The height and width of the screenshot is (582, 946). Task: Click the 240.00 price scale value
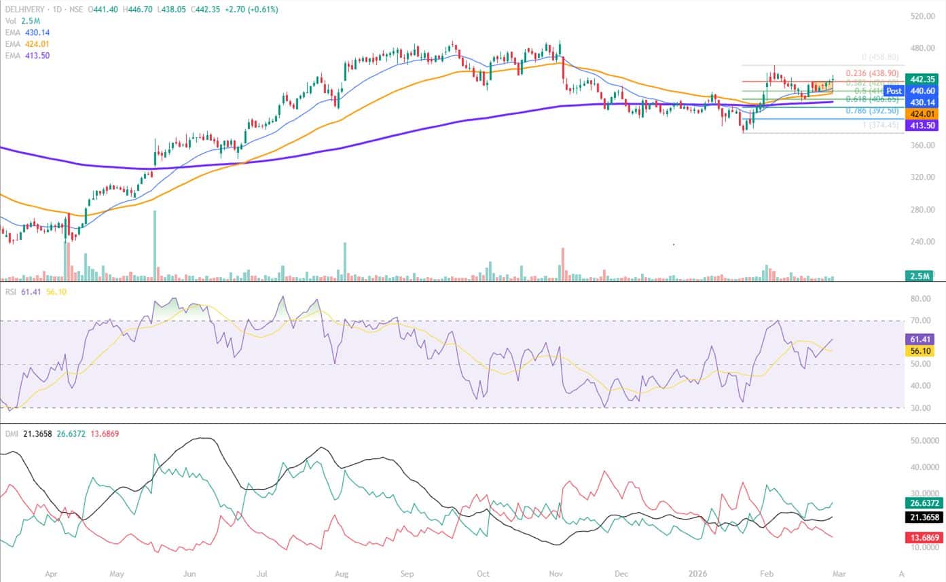coord(924,242)
